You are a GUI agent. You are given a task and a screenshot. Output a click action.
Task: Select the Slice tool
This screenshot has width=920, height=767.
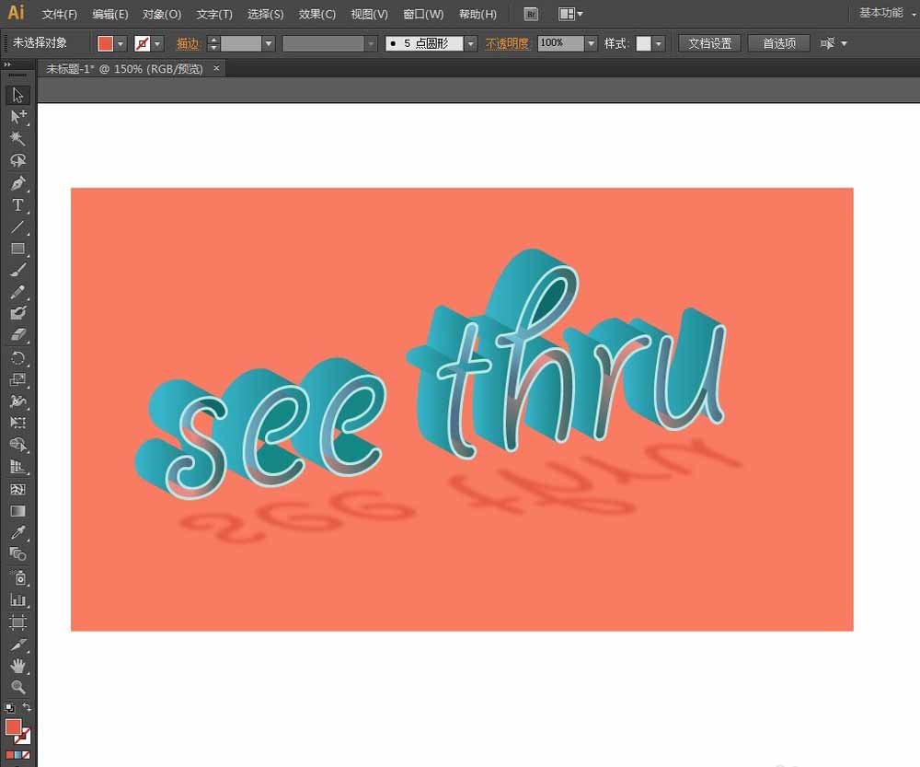point(17,645)
